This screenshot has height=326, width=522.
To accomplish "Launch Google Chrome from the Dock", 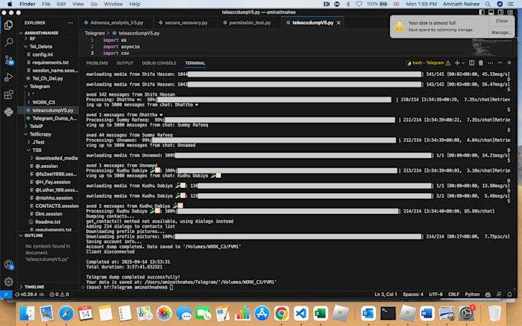I will [x=281, y=314].
